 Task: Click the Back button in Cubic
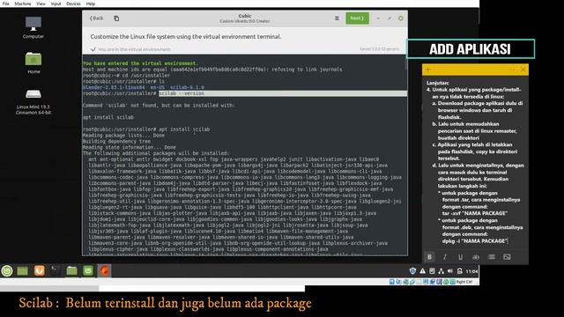click(96, 18)
